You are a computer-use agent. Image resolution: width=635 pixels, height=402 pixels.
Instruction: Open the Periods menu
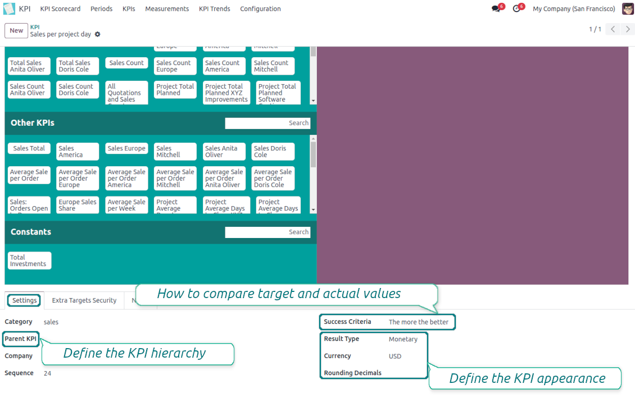coord(101,8)
